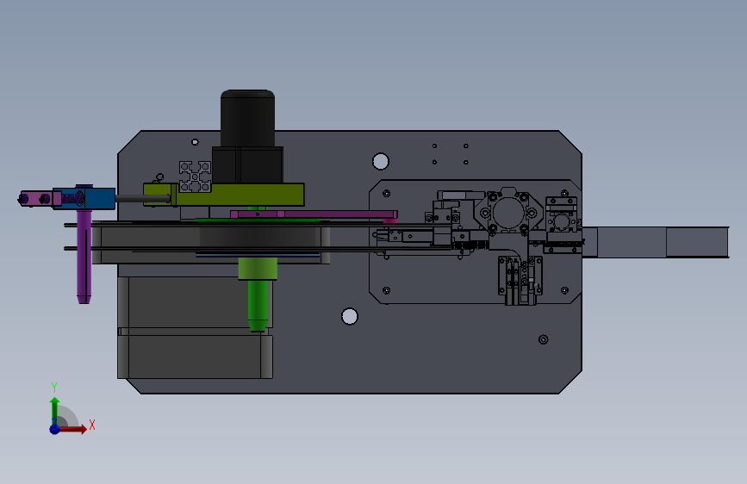747x484 pixels.
Task: Select the black cylindrical motor housing
Action: pos(248,118)
